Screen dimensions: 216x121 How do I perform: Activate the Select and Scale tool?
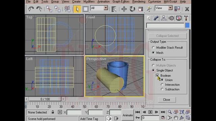tap(141, 9)
